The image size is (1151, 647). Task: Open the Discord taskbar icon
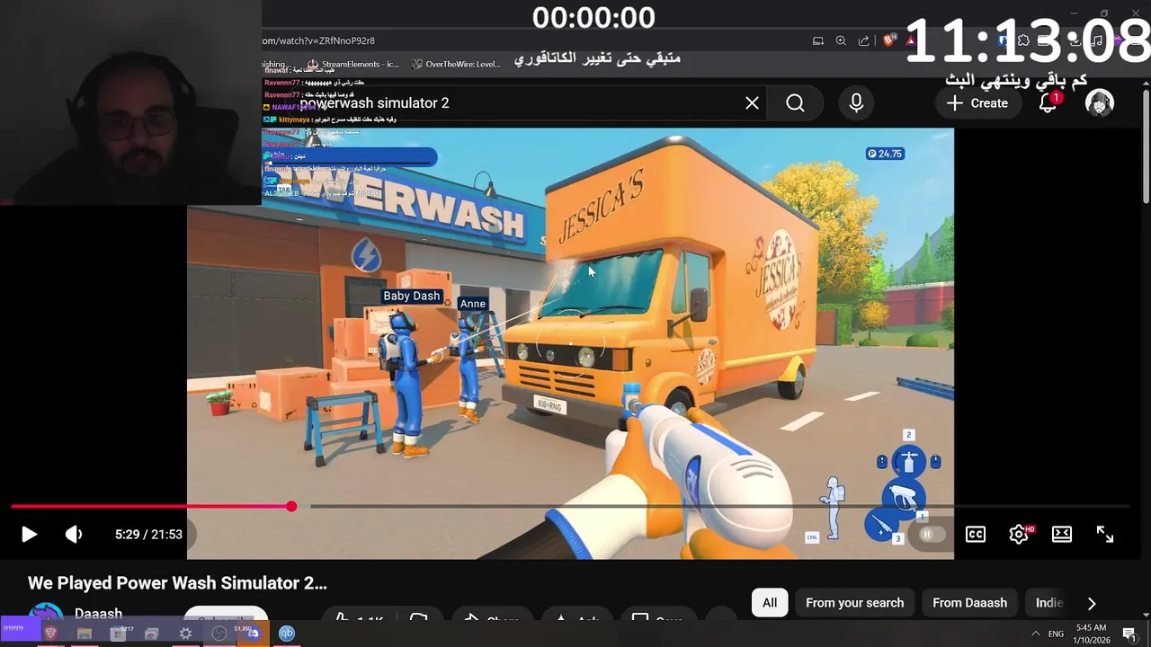253,634
